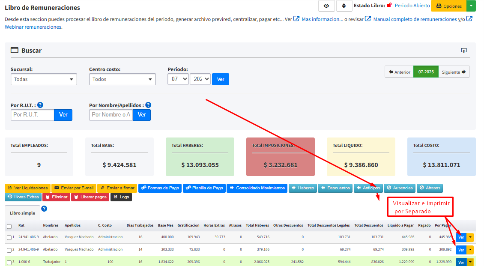Screen dimensions: 484x266
Task: Open the Periodo year dropdown
Action: [200, 79]
